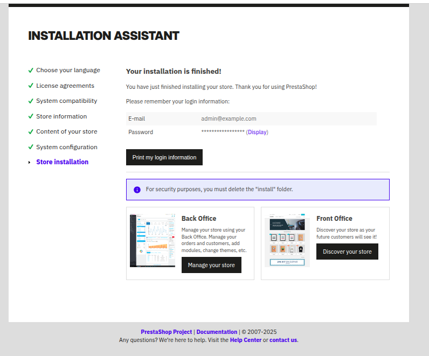
Task: Select the Store installation step
Action: (x=63, y=162)
